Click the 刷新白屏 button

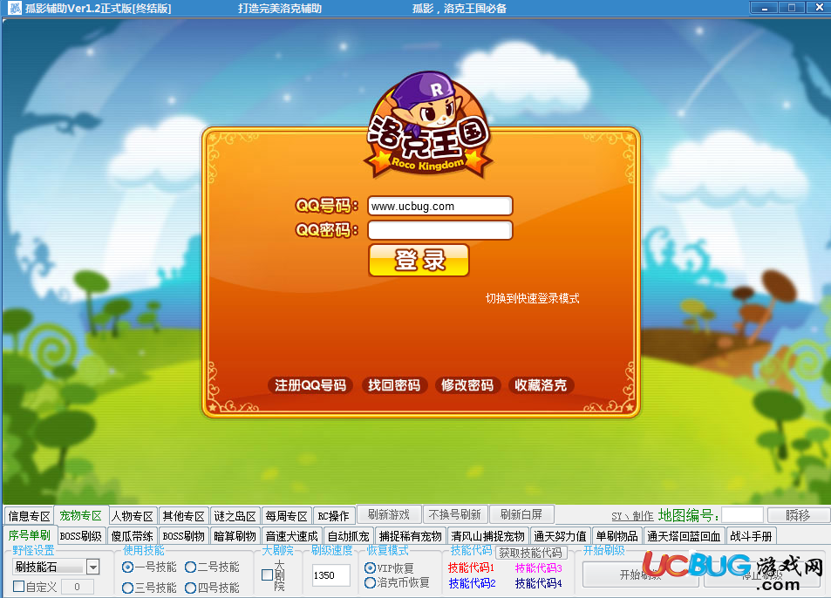pos(521,514)
